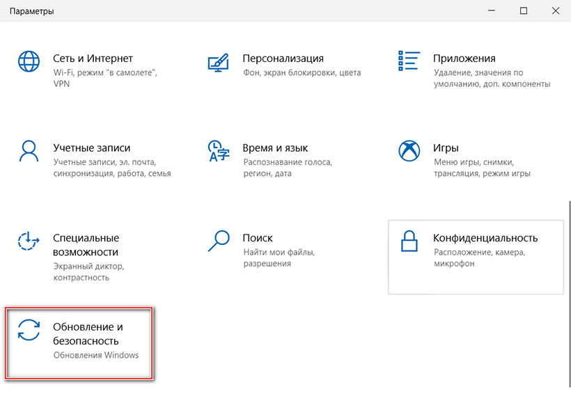Click the magnifying glass Поиск icon

(219, 241)
